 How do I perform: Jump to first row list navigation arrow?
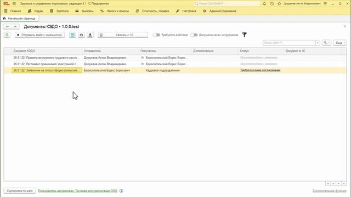click(x=328, y=183)
